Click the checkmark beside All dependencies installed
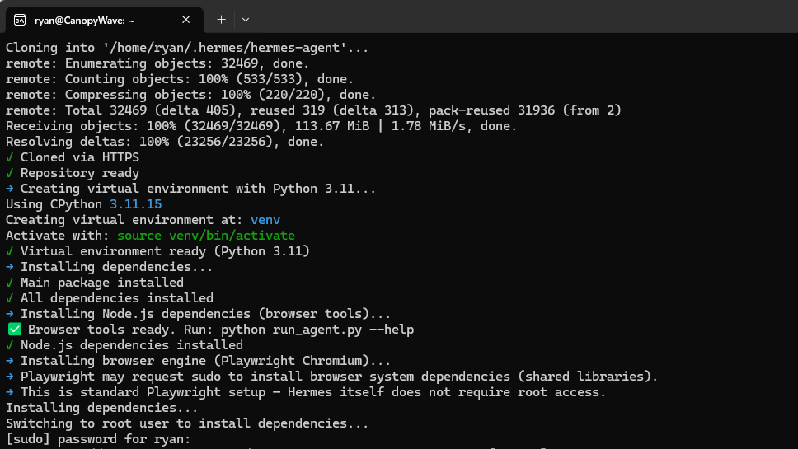Viewport: 798px width, 449px height. point(10,298)
